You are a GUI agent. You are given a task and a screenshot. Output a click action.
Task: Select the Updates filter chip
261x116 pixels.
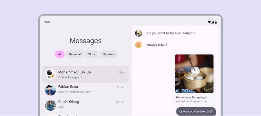click(x=108, y=54)
